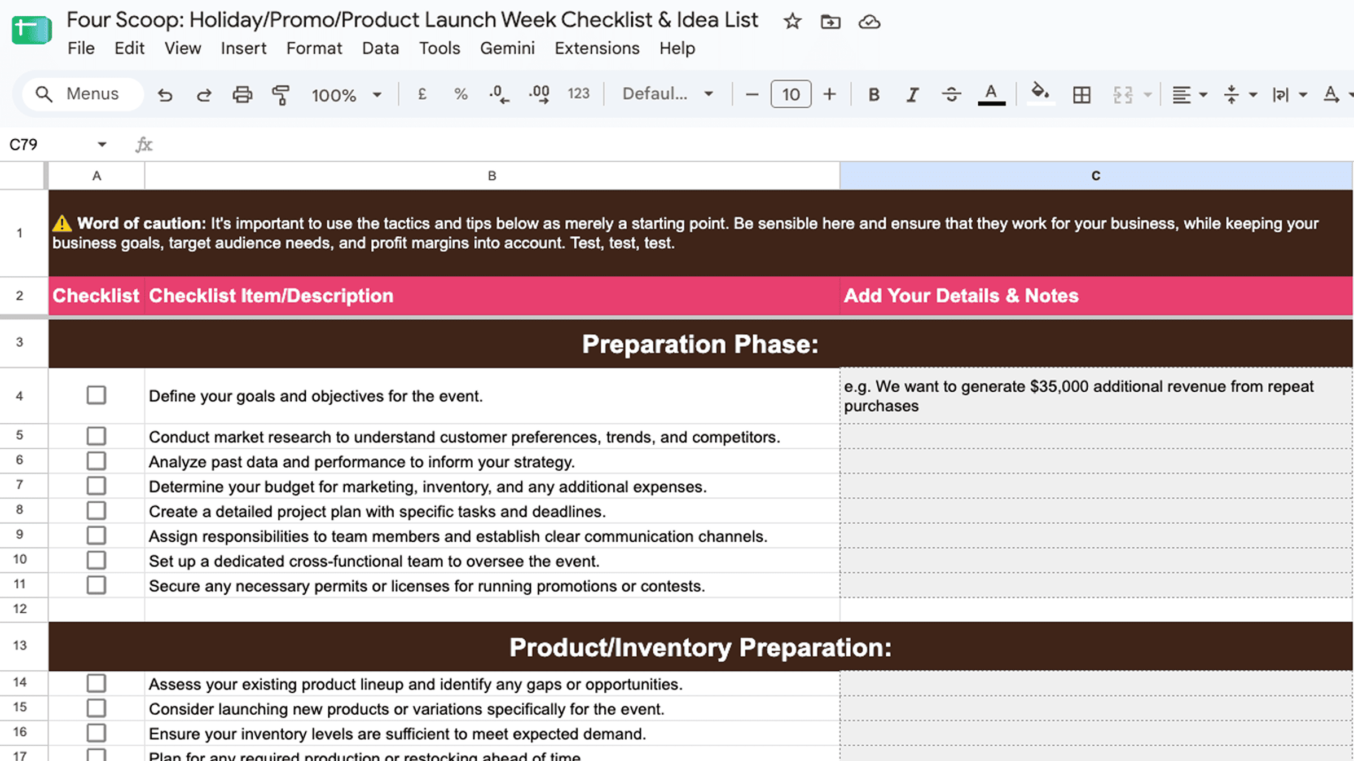
Task: Expand vertical align options arrow
Action: click(1253, 95)
